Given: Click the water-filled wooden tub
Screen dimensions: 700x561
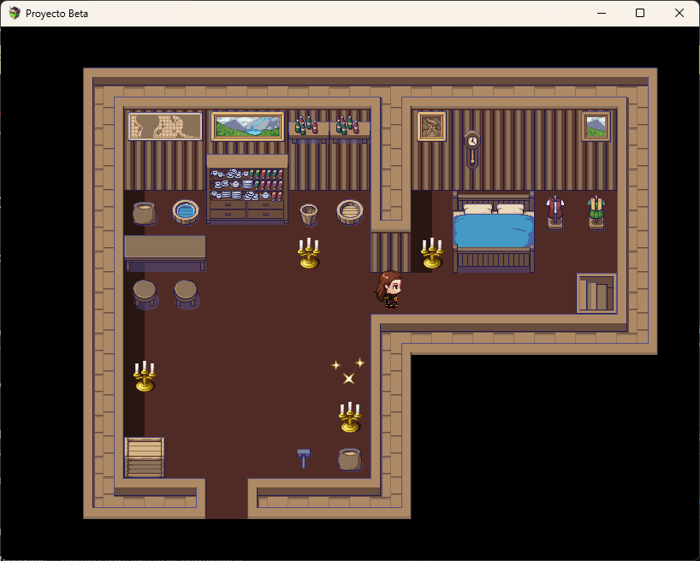Looking at the screenshot, I should (185, 212).
